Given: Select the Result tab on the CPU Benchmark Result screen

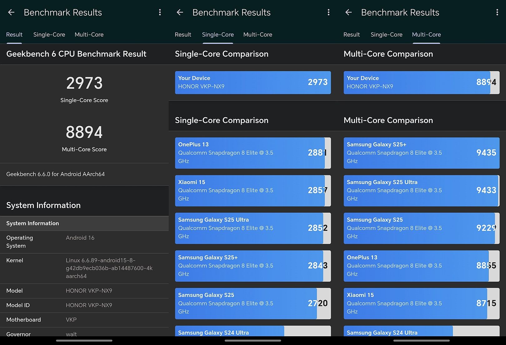Looking at the screenshot, I should [x=14, y=35].
